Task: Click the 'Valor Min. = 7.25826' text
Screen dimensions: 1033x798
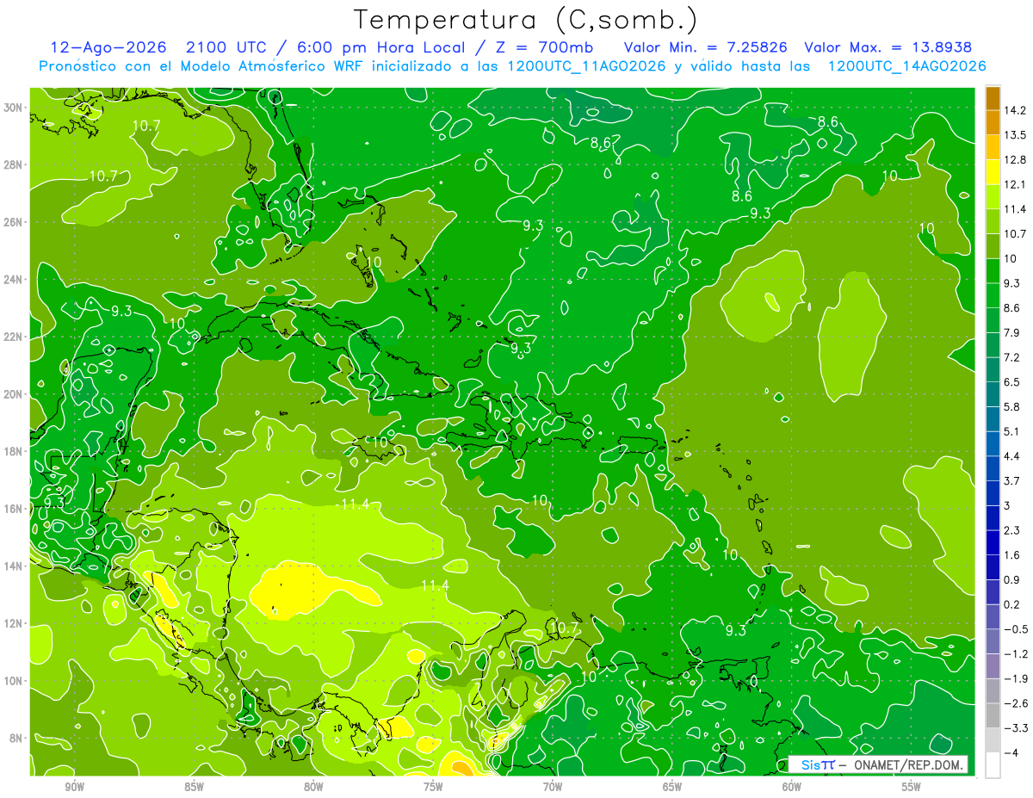Action: pos(704,47)
